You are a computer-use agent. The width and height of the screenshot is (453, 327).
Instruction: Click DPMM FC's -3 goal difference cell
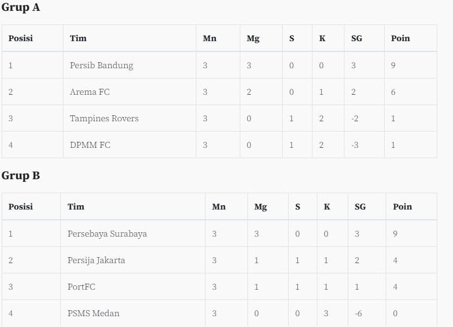click(364, 145)
